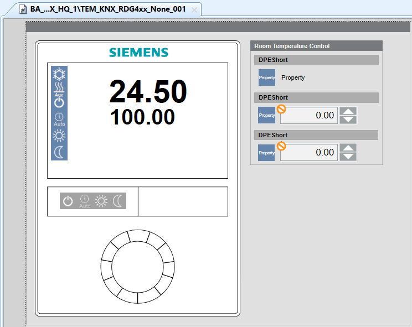Click the Aux heating icon in the display
This screenshot has height=327, width=412.
(x=59, y=89)
